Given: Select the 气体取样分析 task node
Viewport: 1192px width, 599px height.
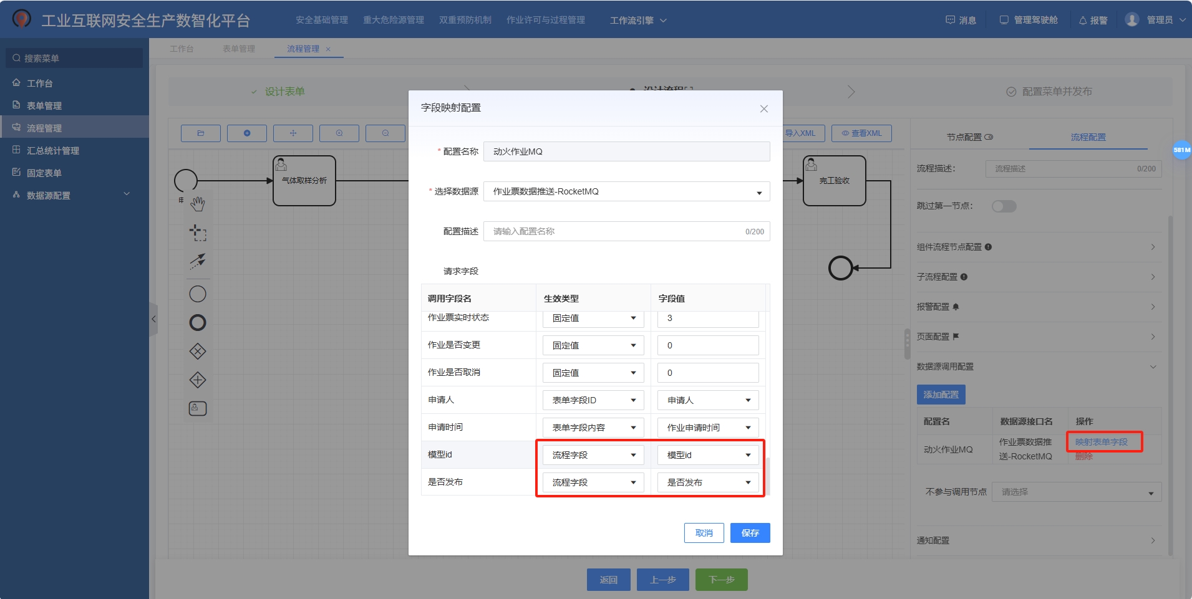Looking at the screenshot, I should click(x=304, y=181).
